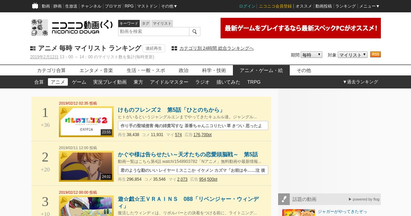Click the pen icon in 話題の動画 header
This screenshot has height=216, width=411.
click(284, 199)
